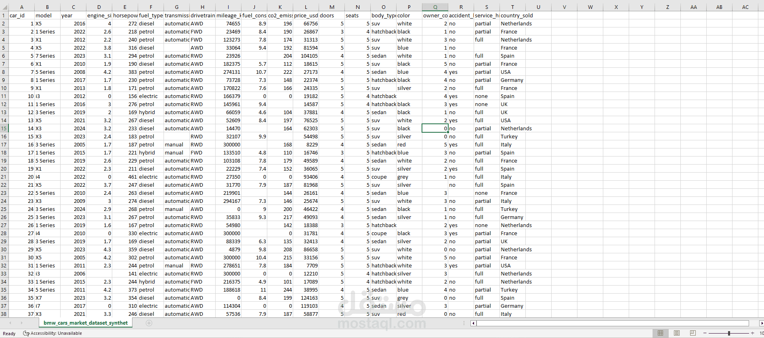Select column A header
The width and height of the screenshot is (764, 338).
(21, 7)
